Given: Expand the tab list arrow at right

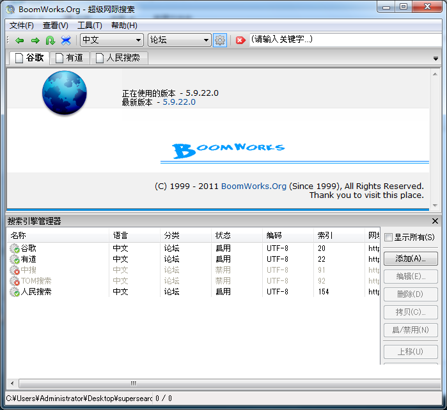Looking at the screenshot, I should coord(435,59).
